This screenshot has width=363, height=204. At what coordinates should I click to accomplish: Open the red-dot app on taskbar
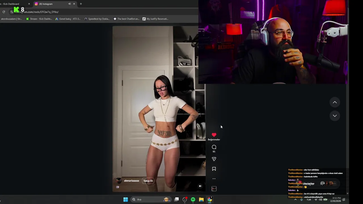(x=185, y=199)
